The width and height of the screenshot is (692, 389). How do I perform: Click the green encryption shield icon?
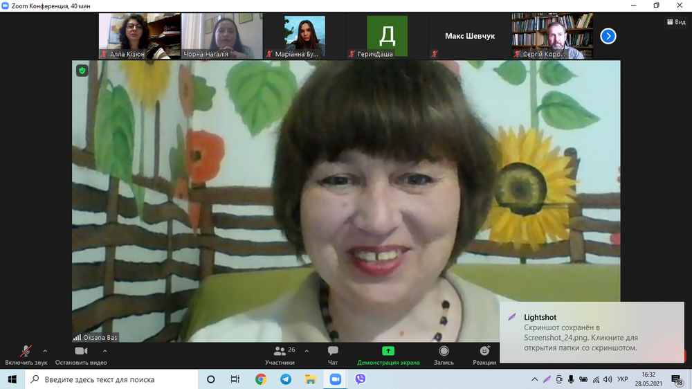[x=82, y=71]
